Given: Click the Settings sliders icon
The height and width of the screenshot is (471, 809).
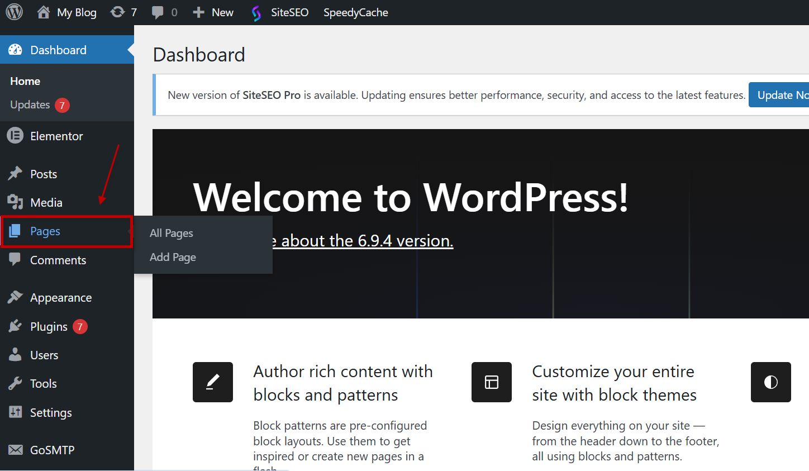Looking at the screenshot, I should click(x=15, y=412).
